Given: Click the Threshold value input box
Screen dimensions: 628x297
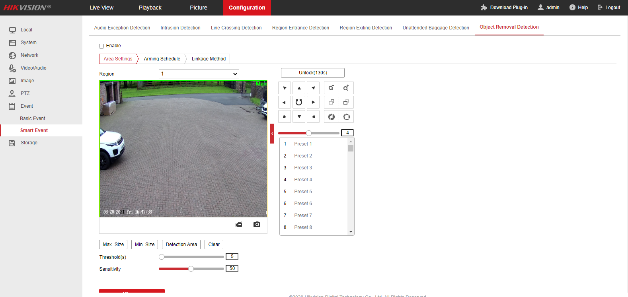Looking at the screenshot, I should click(232, 256).
